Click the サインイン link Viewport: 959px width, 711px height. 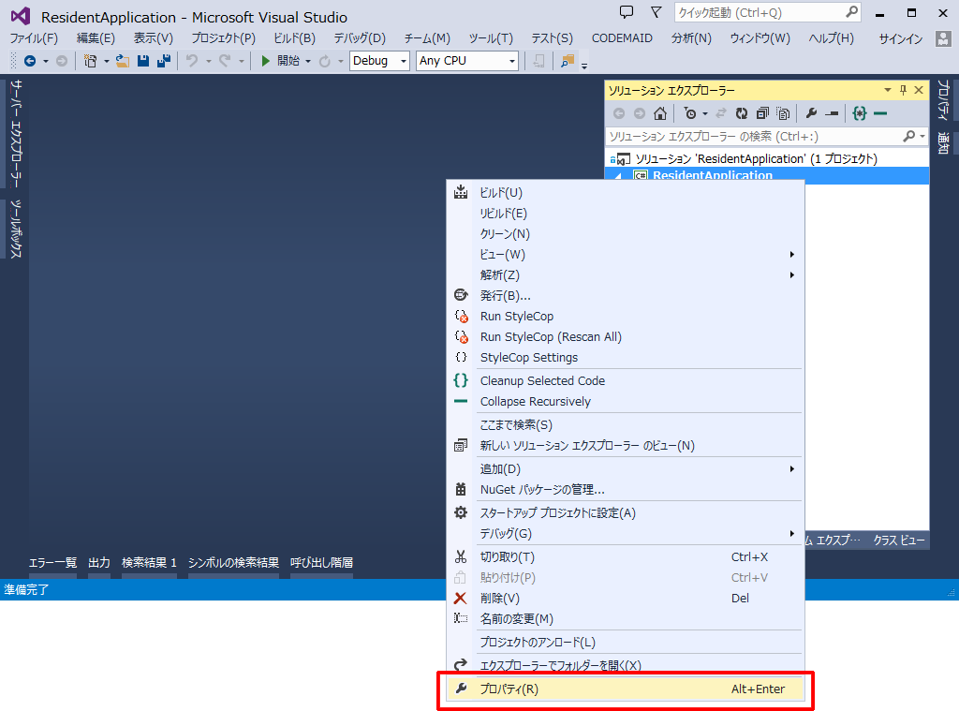tap(900, 38)
